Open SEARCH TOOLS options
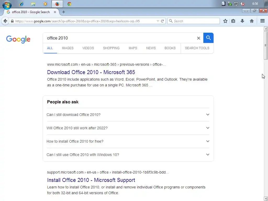The width and height of the screenshot is (268, 201). click(x=197, y=48)
